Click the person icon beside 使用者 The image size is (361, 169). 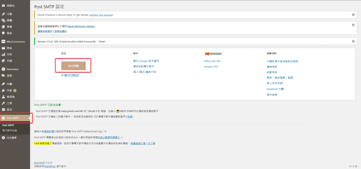4,97
